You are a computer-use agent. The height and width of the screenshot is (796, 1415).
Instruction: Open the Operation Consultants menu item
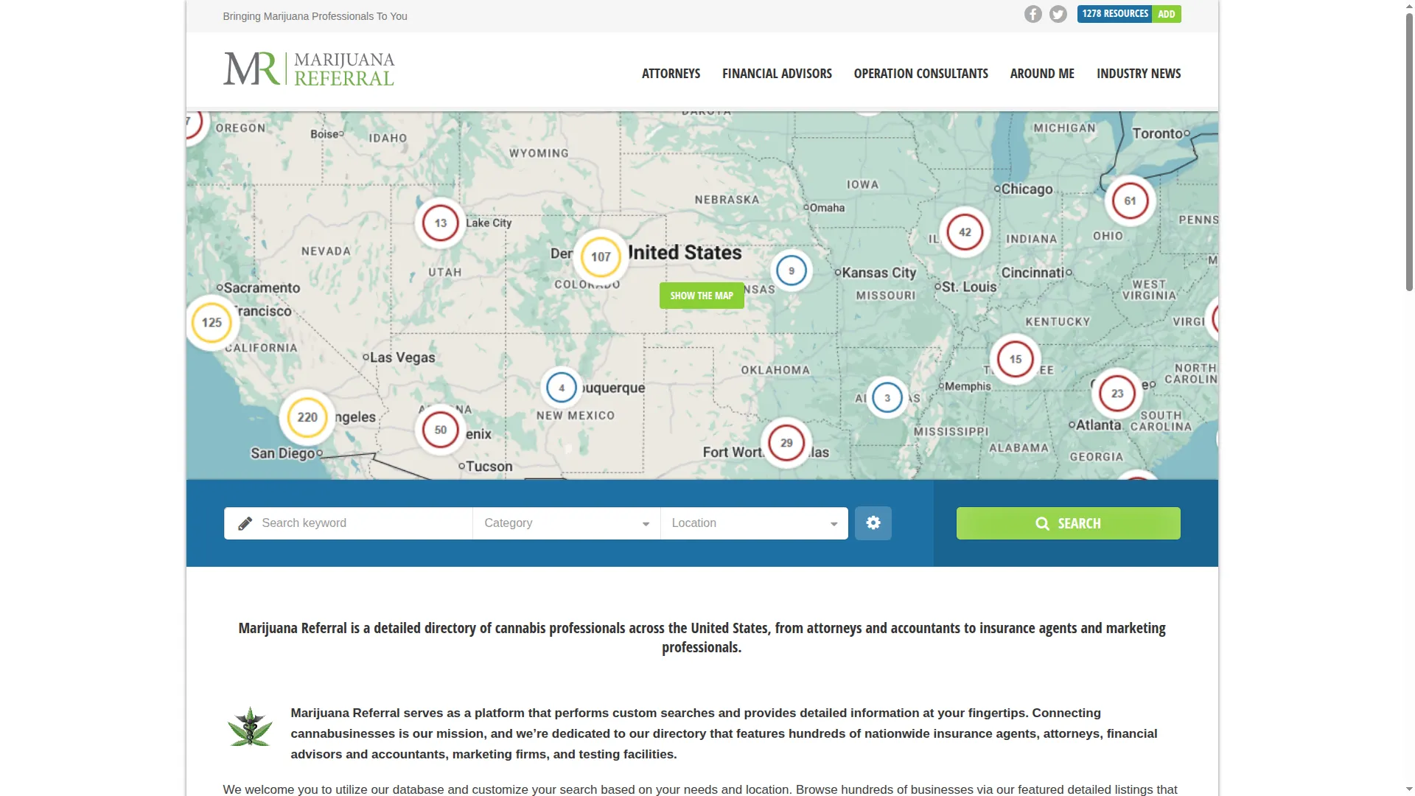point(920,74)
